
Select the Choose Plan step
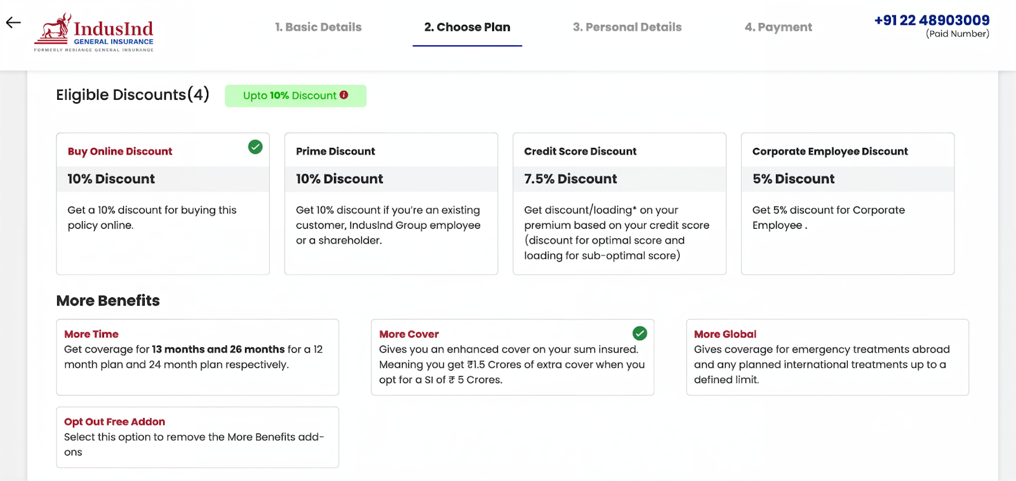tap(467, 27)
